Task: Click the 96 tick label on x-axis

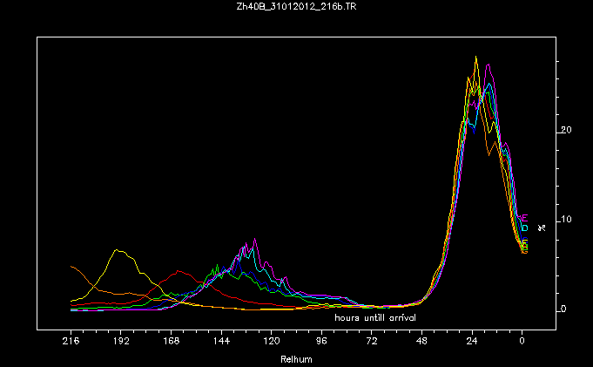Action: [322, 343]
